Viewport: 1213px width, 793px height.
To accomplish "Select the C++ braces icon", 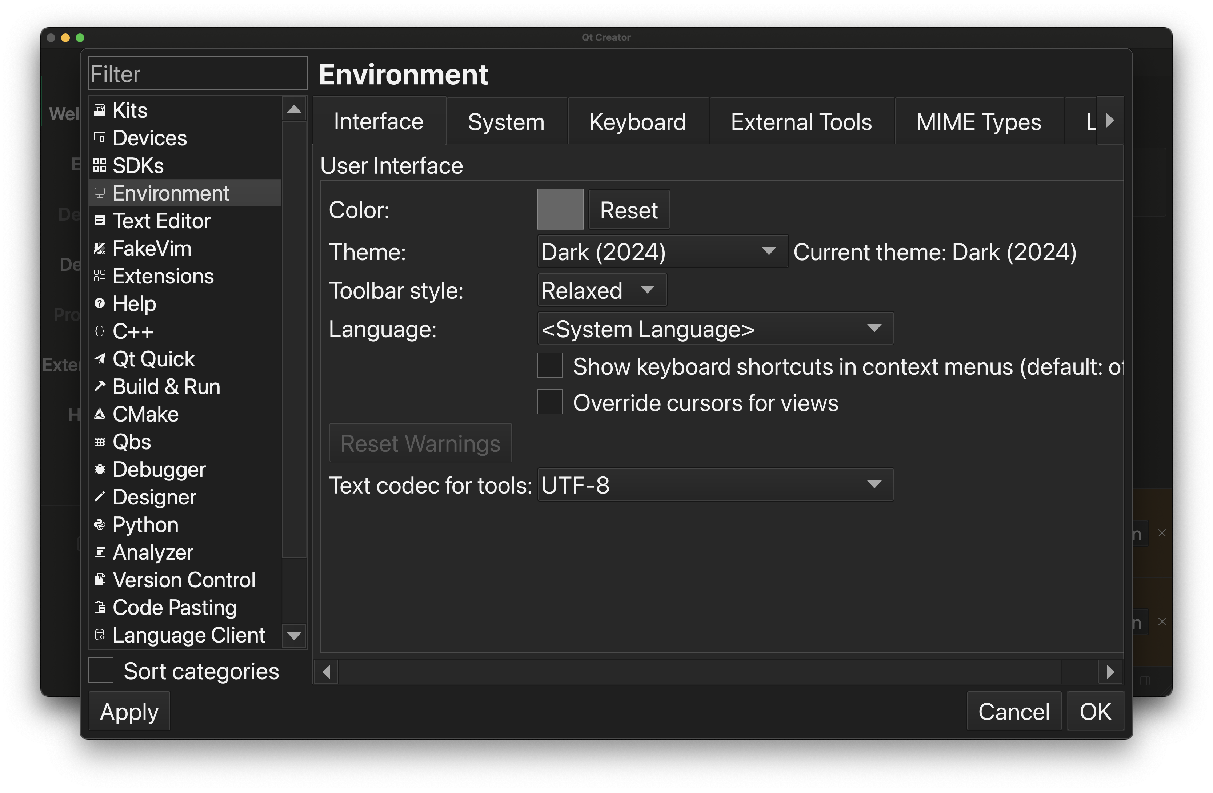I will click(x=100, y=331).
